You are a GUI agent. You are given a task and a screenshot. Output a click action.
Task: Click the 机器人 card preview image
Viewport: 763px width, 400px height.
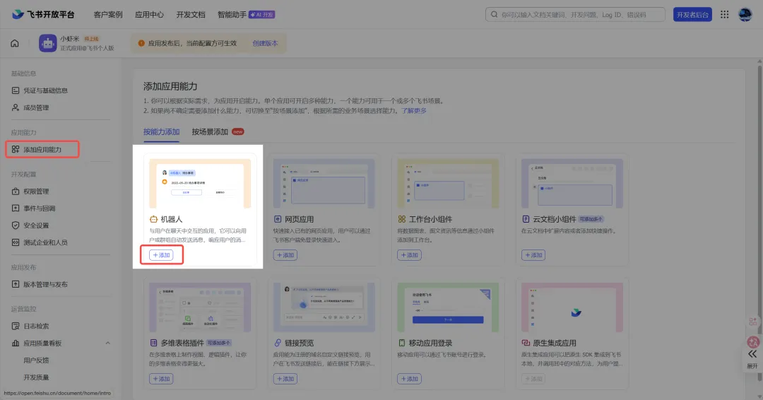click(x=200, y=184)
